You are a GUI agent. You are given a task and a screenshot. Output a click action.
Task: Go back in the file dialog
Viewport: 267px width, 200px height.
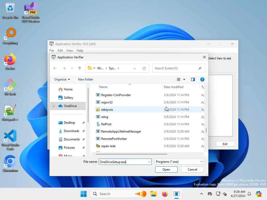tap(55, 68)
